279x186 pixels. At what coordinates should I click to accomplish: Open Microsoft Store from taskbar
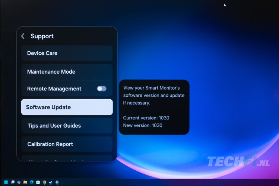coord(38,182)
